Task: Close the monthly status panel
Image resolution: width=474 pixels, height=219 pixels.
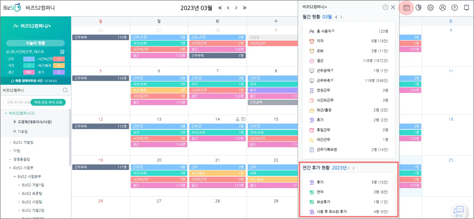Action: tap(393, 7)
